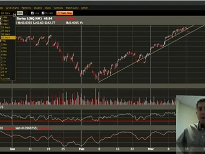Click the R:0.4095 range value
Viewport: 205px width, 154px height.
[72, 23]
